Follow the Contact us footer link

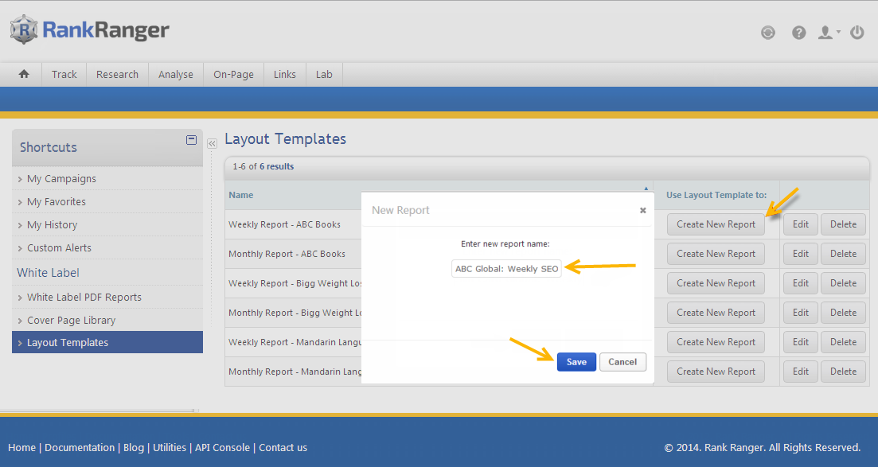pos(283,447)
